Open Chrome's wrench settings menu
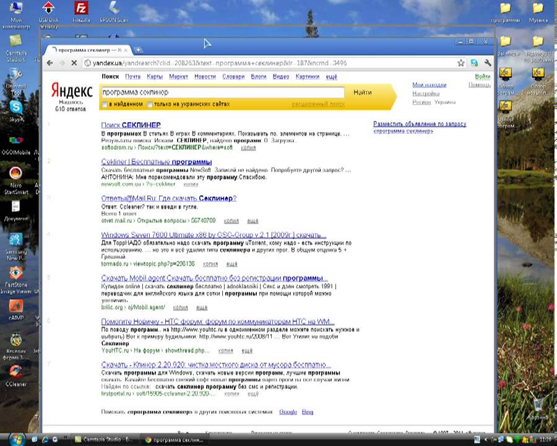557x446 pixels. pyautogui.click(x=488, y=63)
